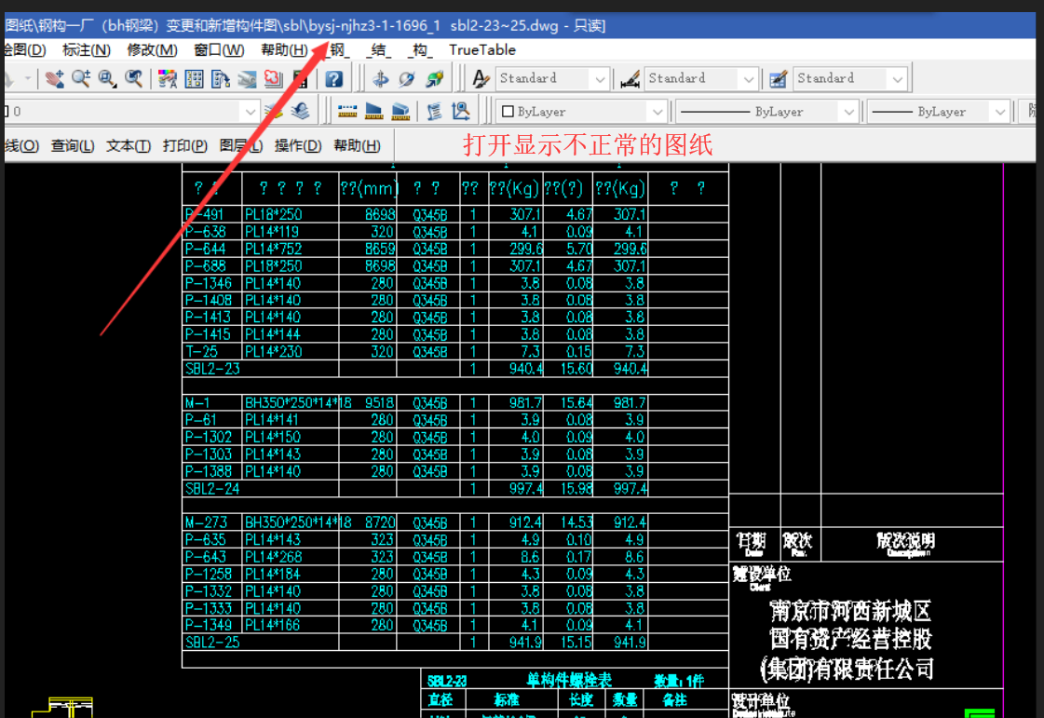Open the ByLayer linetype dropdown
This screenshot has width=1044, height=718.
[x=849, y=112]
